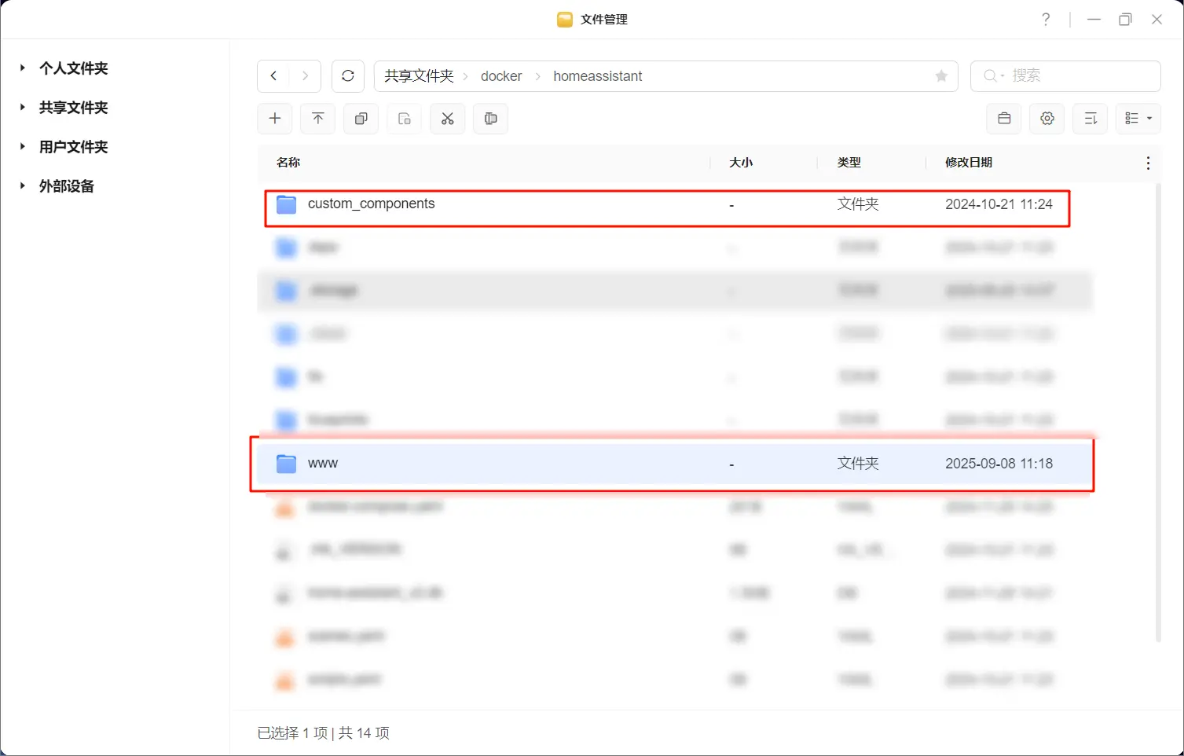Click the refresh button in the navigation bar

pos(348,76)
